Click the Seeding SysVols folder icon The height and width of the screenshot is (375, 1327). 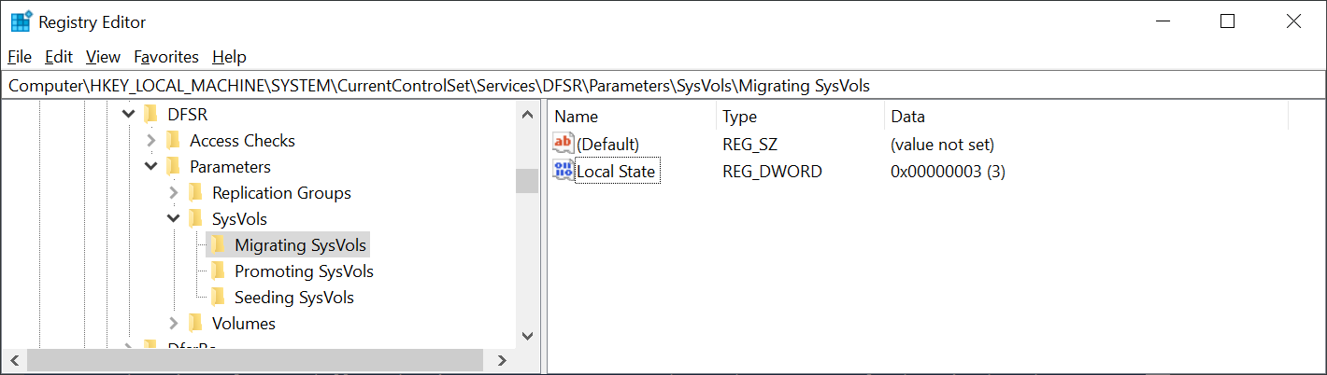218,298
